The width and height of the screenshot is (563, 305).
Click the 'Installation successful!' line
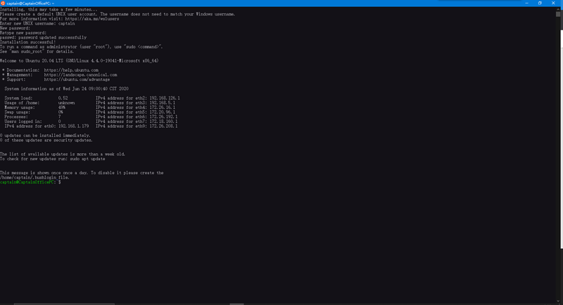click(28, 42)
